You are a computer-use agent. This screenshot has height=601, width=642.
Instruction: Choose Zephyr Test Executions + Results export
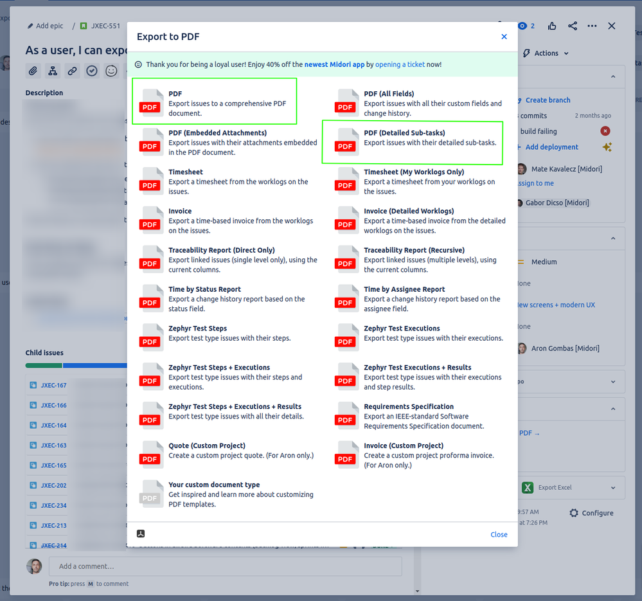click(422, 377)
